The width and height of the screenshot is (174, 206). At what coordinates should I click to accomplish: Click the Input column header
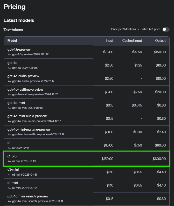[109, 41]
